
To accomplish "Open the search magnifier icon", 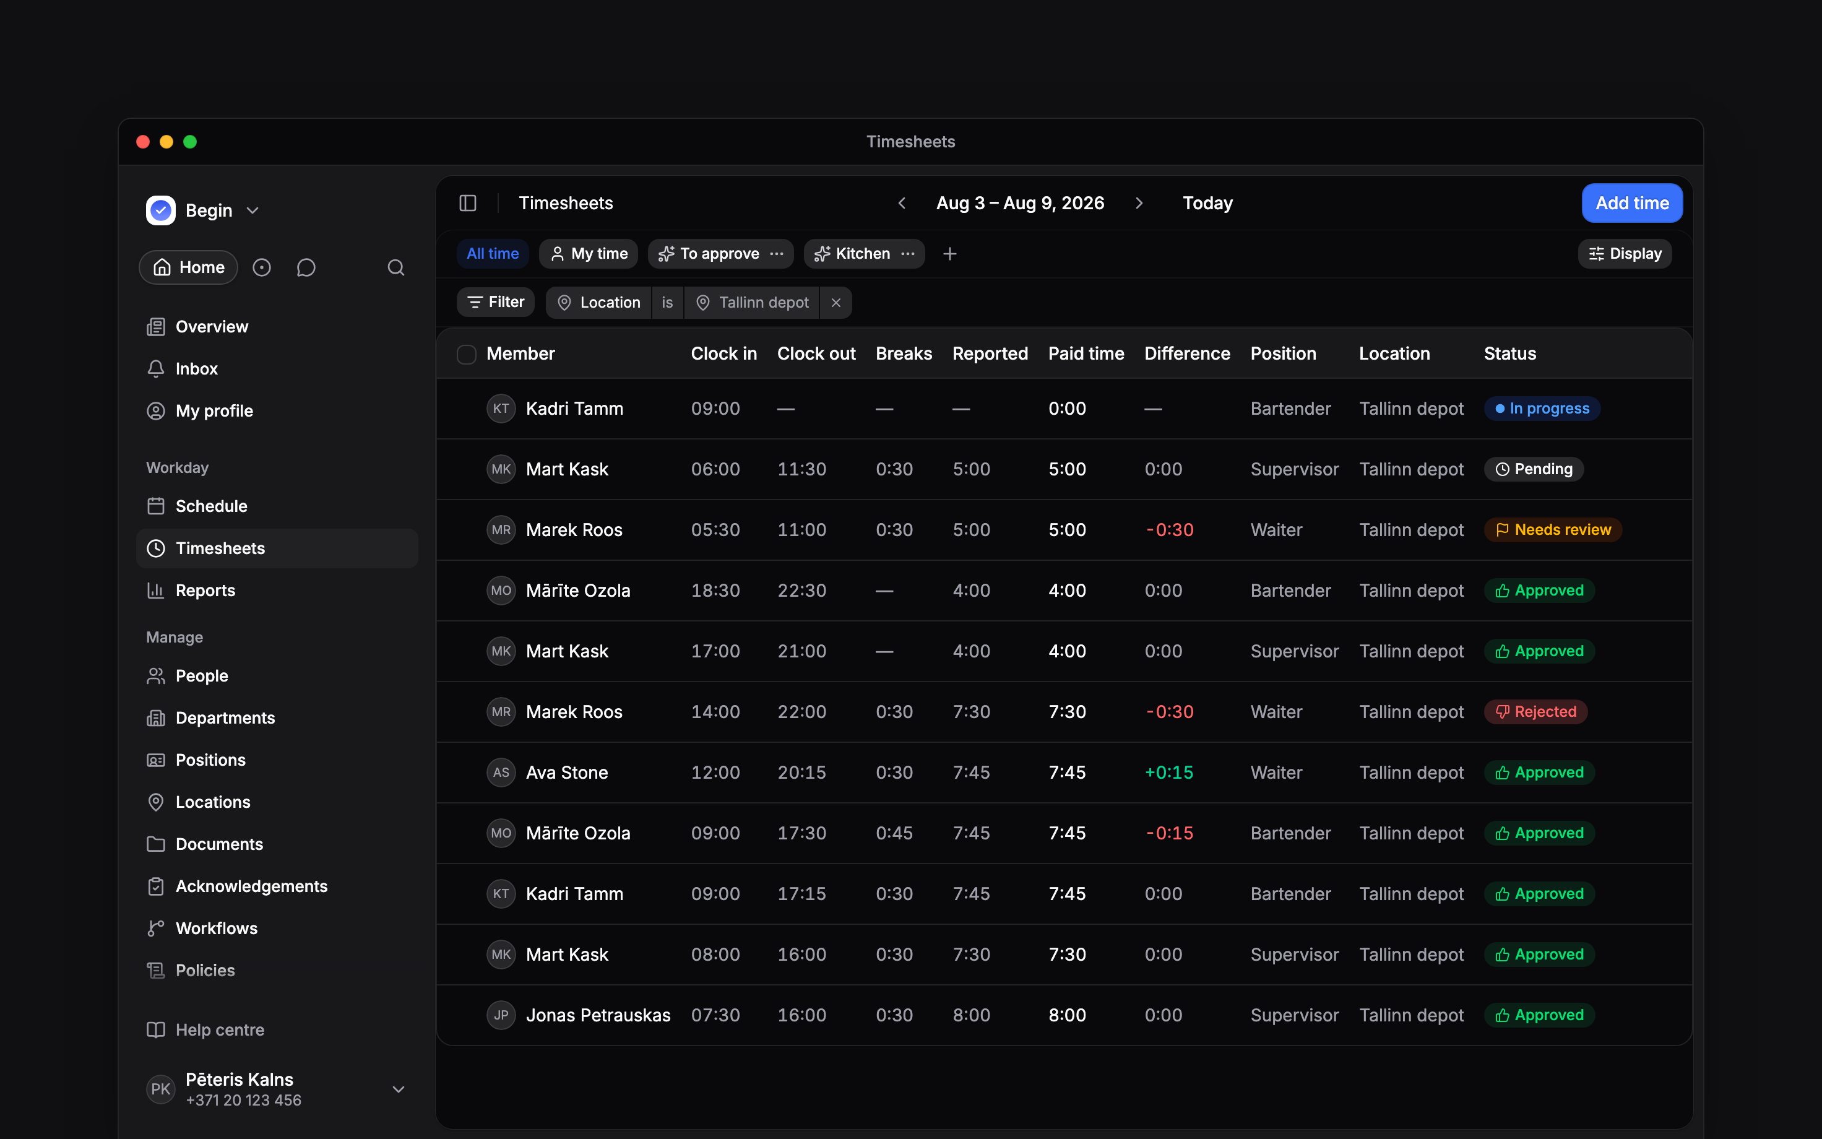I will pyautogui.click(x=396, y=267).
